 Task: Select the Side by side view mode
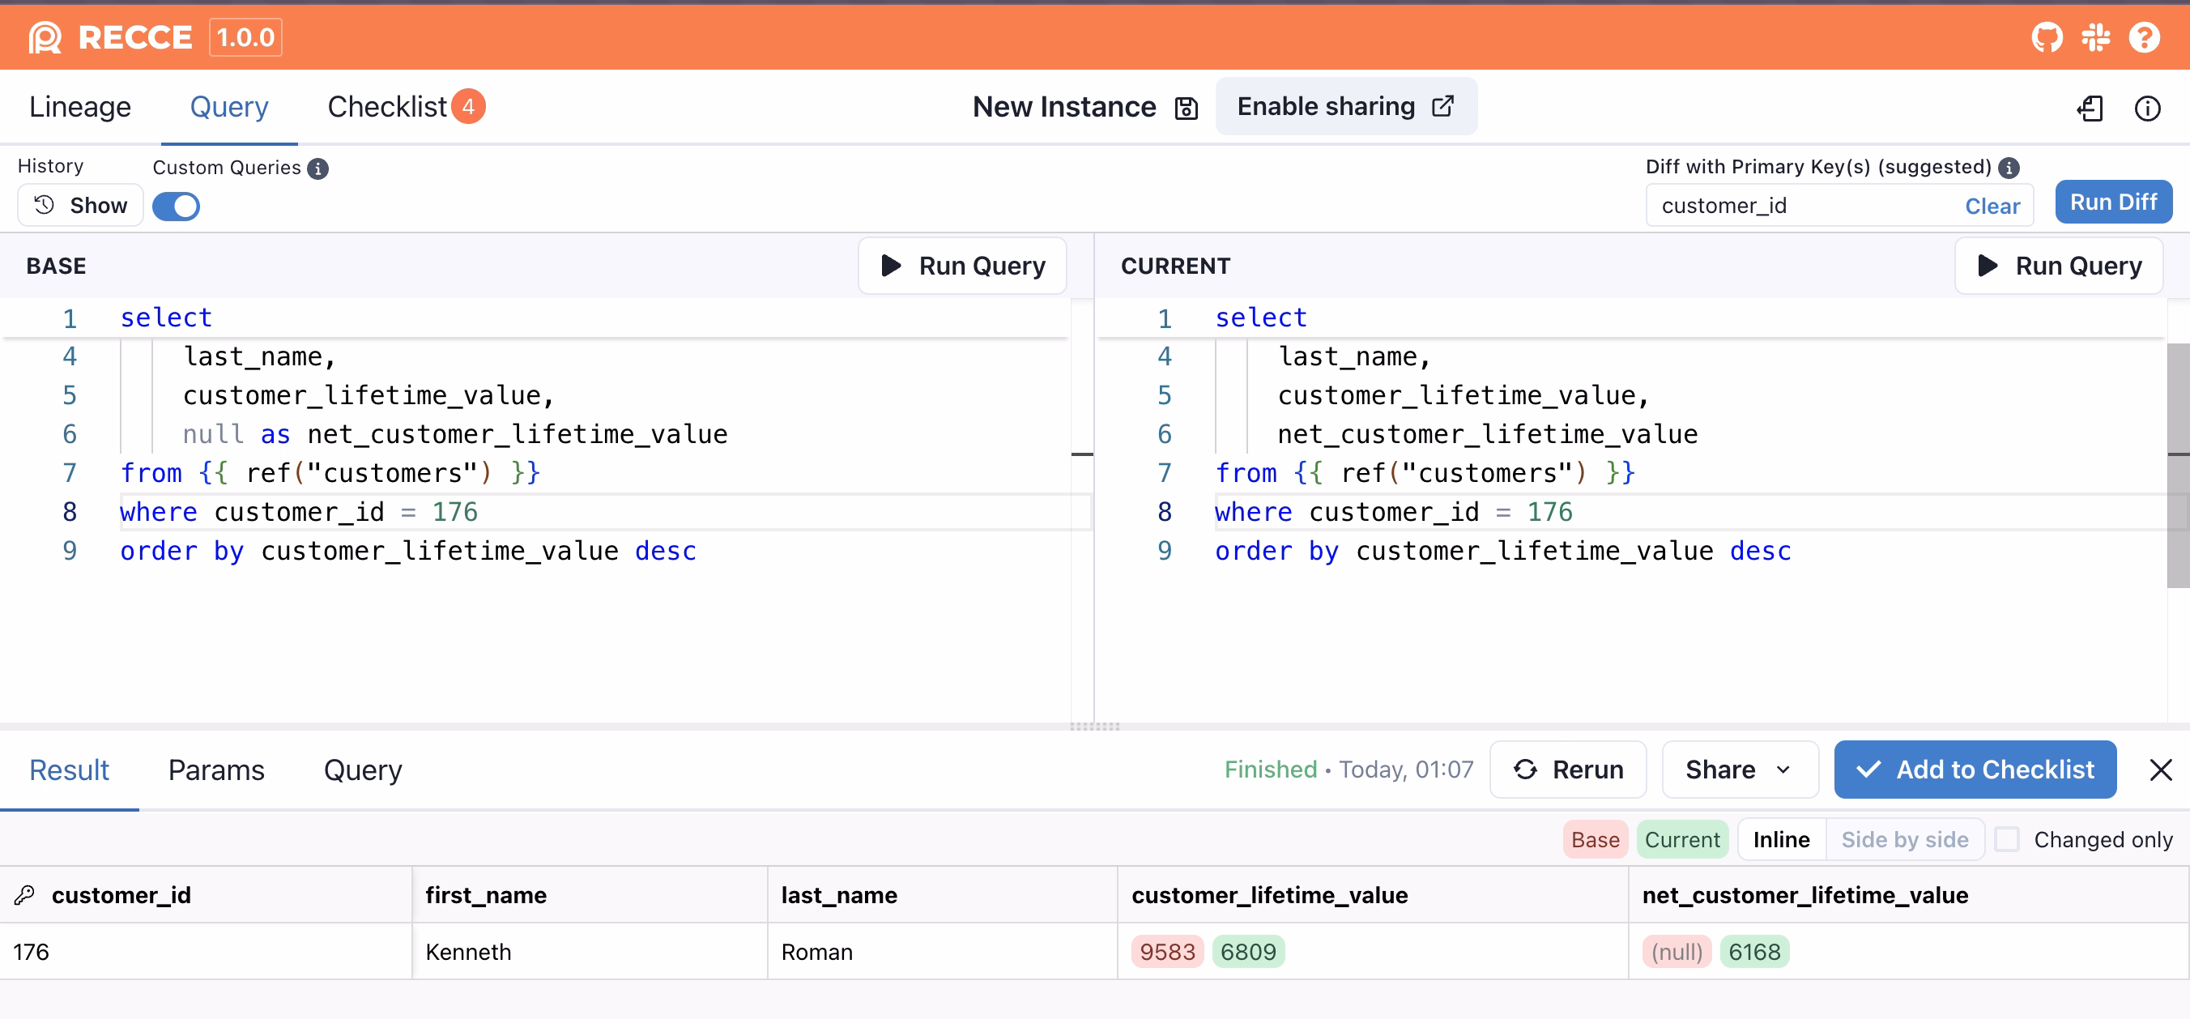point(1904,839)
